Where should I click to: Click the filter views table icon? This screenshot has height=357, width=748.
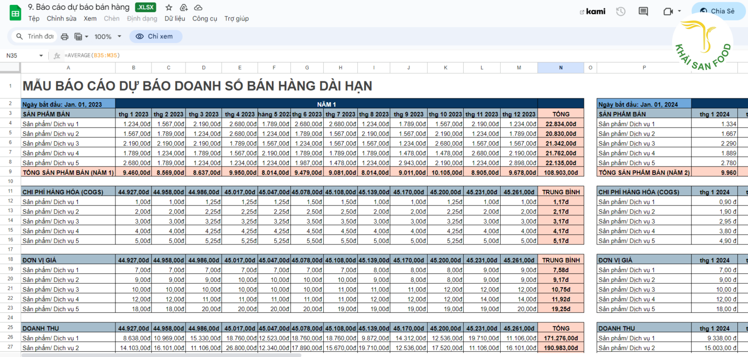click(78, 37)
